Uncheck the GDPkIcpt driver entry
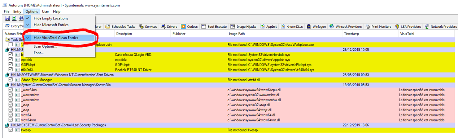458x138 pixels. tap(11, 64)
